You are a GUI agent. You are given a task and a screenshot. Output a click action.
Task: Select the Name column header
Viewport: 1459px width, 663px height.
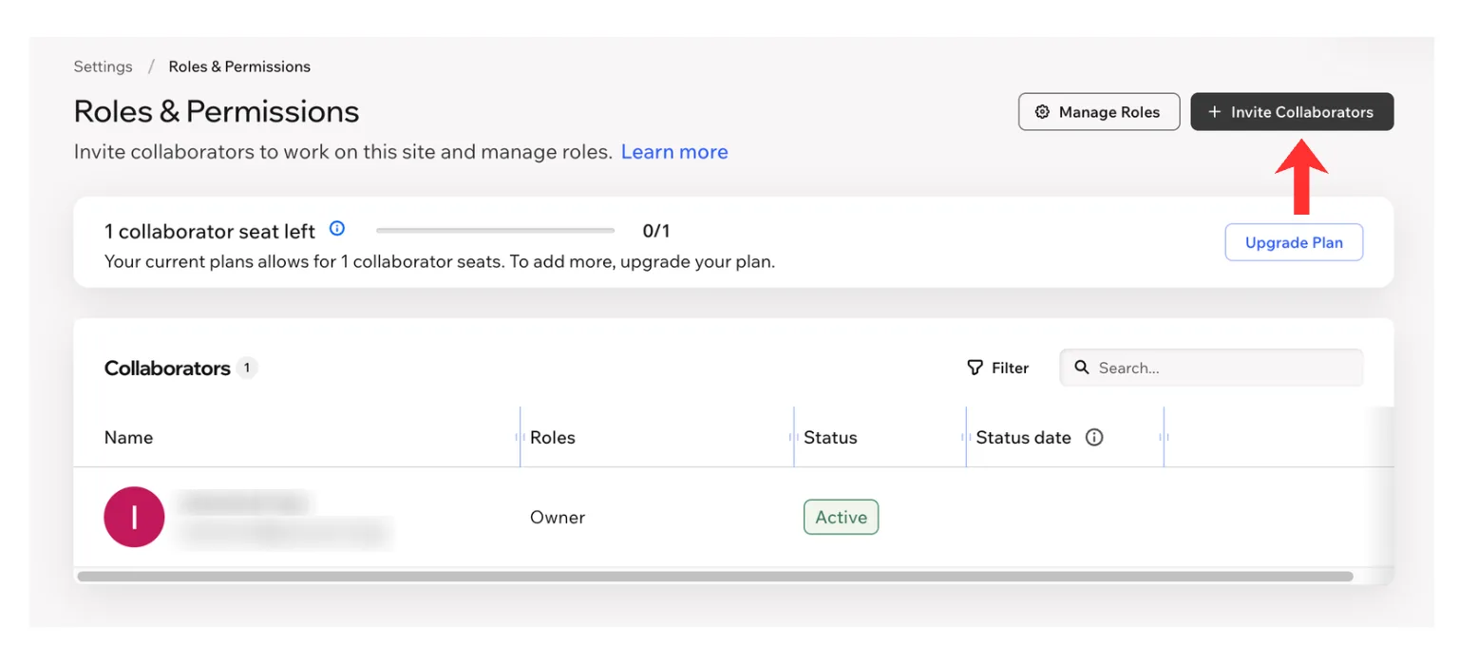pos(128,438)
